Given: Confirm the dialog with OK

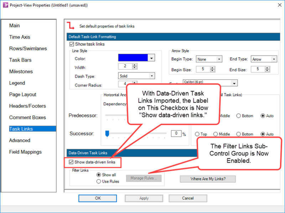Looking at the screenshot, I should click(x=98, y=198).
